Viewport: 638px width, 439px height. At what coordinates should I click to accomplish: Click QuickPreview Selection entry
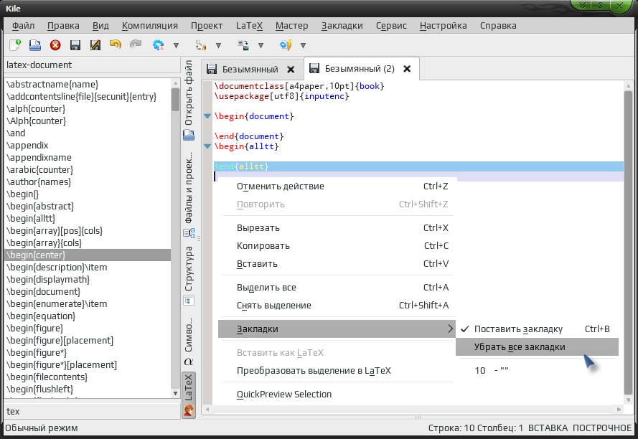click(x=337, y=395)
